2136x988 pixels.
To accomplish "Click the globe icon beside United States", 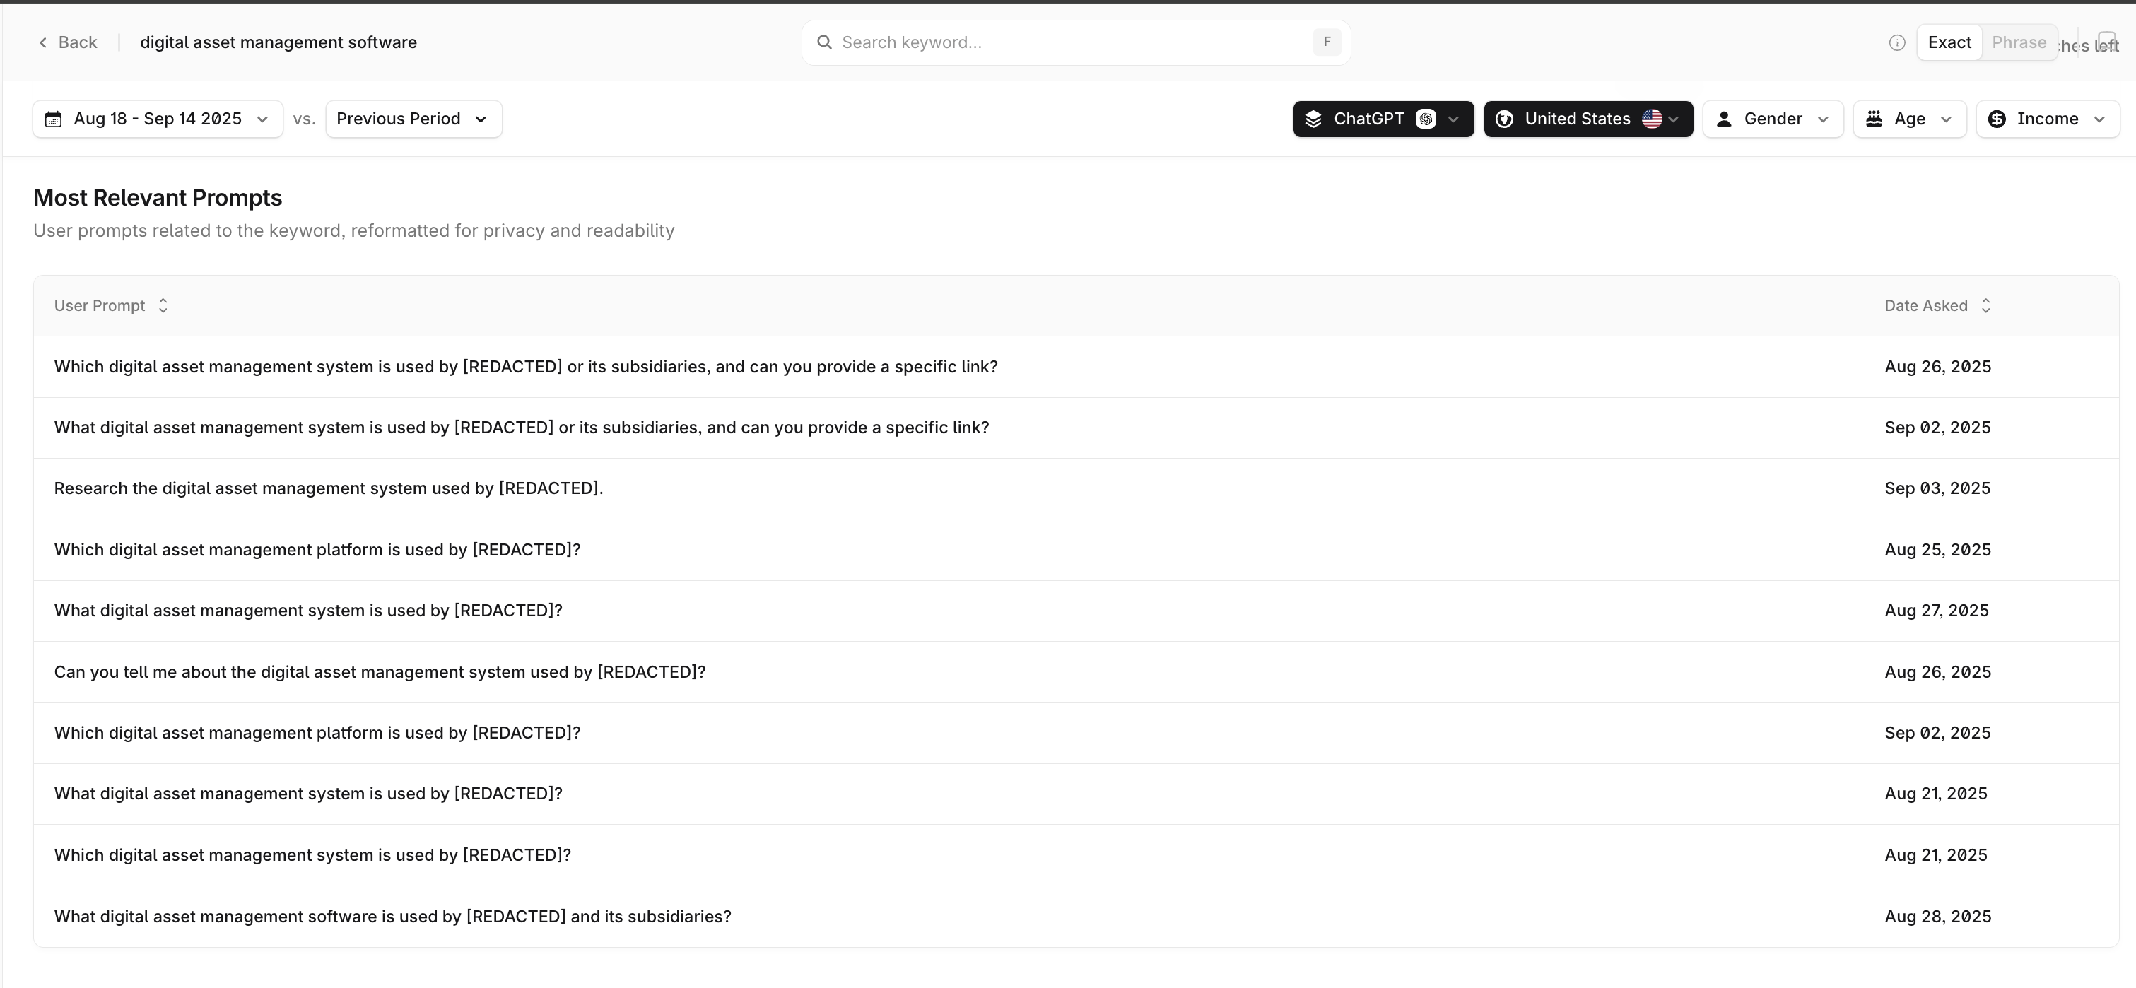I will (x=1504, y=119).
